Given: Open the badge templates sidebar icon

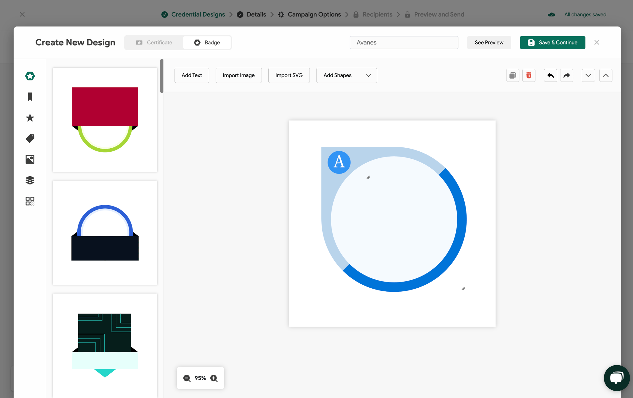Looking at the screenshot, I should (30, 76).
